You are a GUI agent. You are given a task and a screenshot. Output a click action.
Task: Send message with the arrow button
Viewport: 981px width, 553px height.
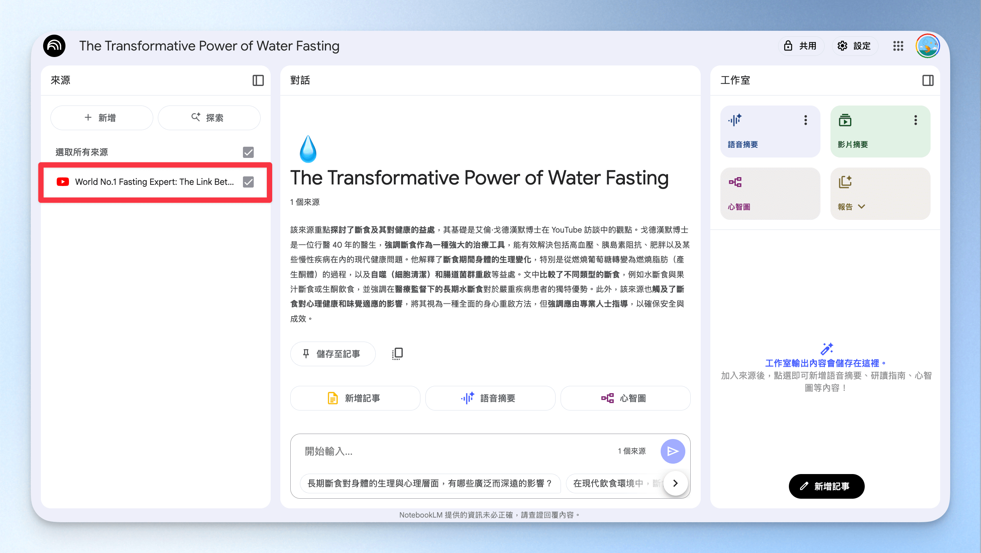point(673,451)
